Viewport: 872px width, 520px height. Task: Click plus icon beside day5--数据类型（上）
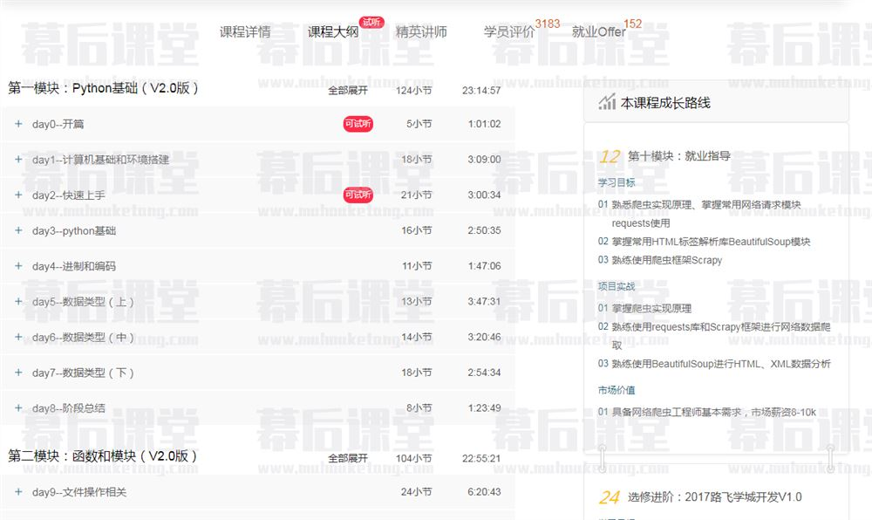(x=18, y=301)
